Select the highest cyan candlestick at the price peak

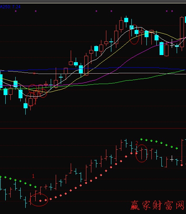126,20
